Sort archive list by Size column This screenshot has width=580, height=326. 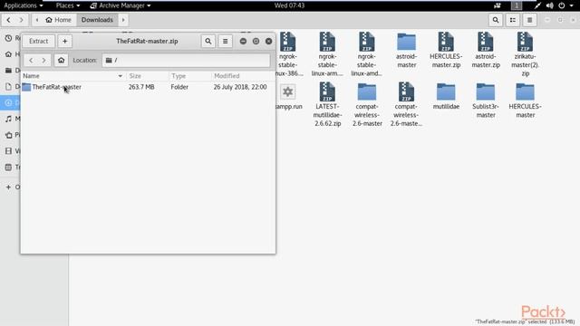click(x=148, y=76)
